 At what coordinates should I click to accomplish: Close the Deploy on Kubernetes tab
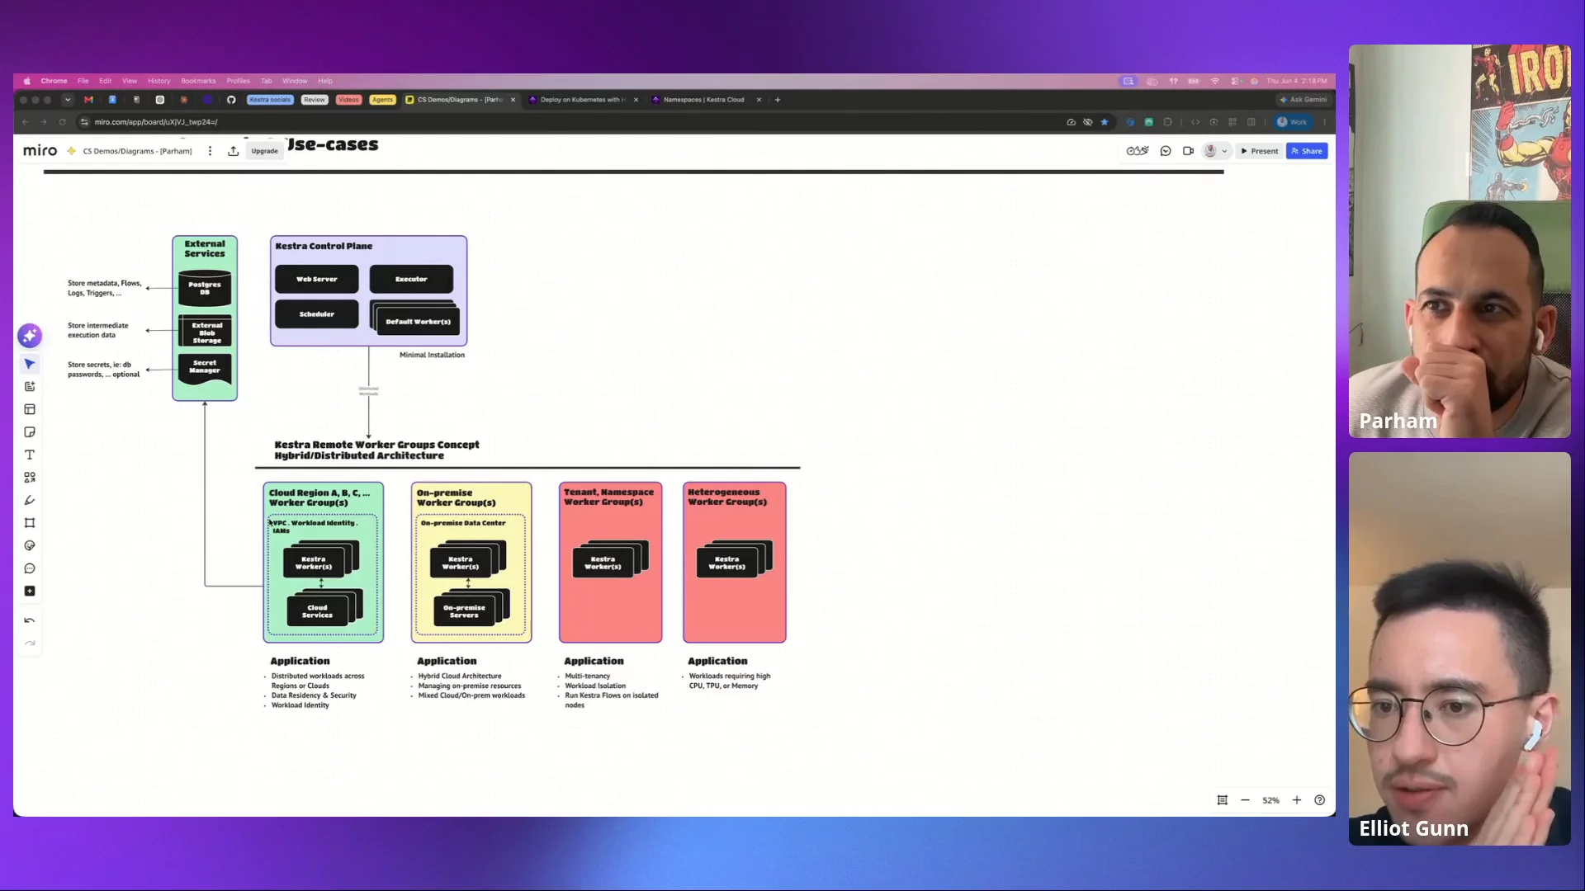636,100
